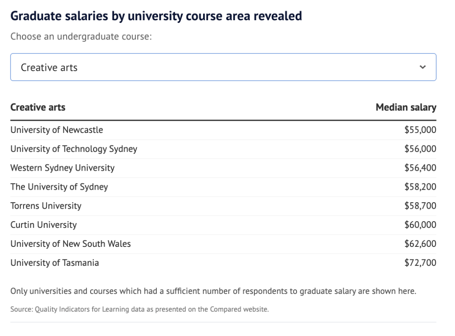The width and height of the screenshot is (455, 336).
Task: Click the $55,000 salary value
Action: click(x=420, y=130)
